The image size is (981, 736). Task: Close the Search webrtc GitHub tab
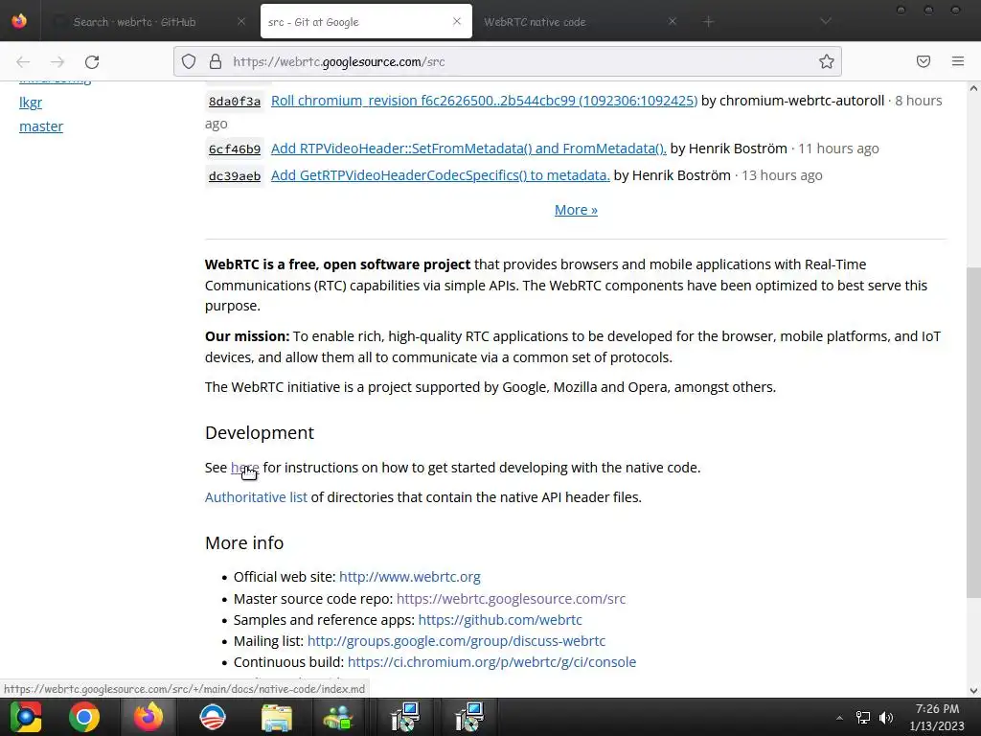(240, 21)
